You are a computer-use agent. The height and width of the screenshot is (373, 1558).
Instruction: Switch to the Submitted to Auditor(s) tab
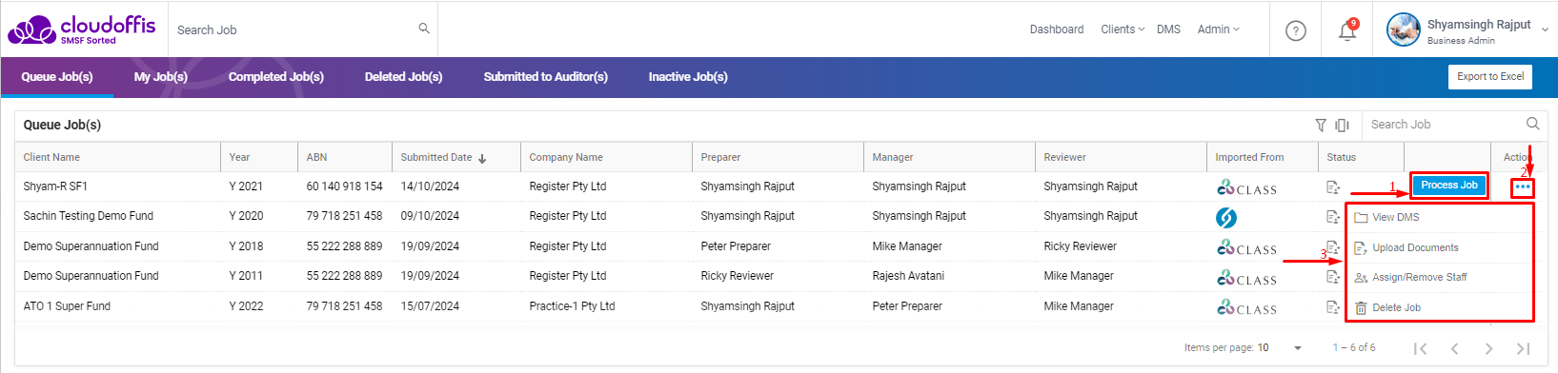(545, 76)
